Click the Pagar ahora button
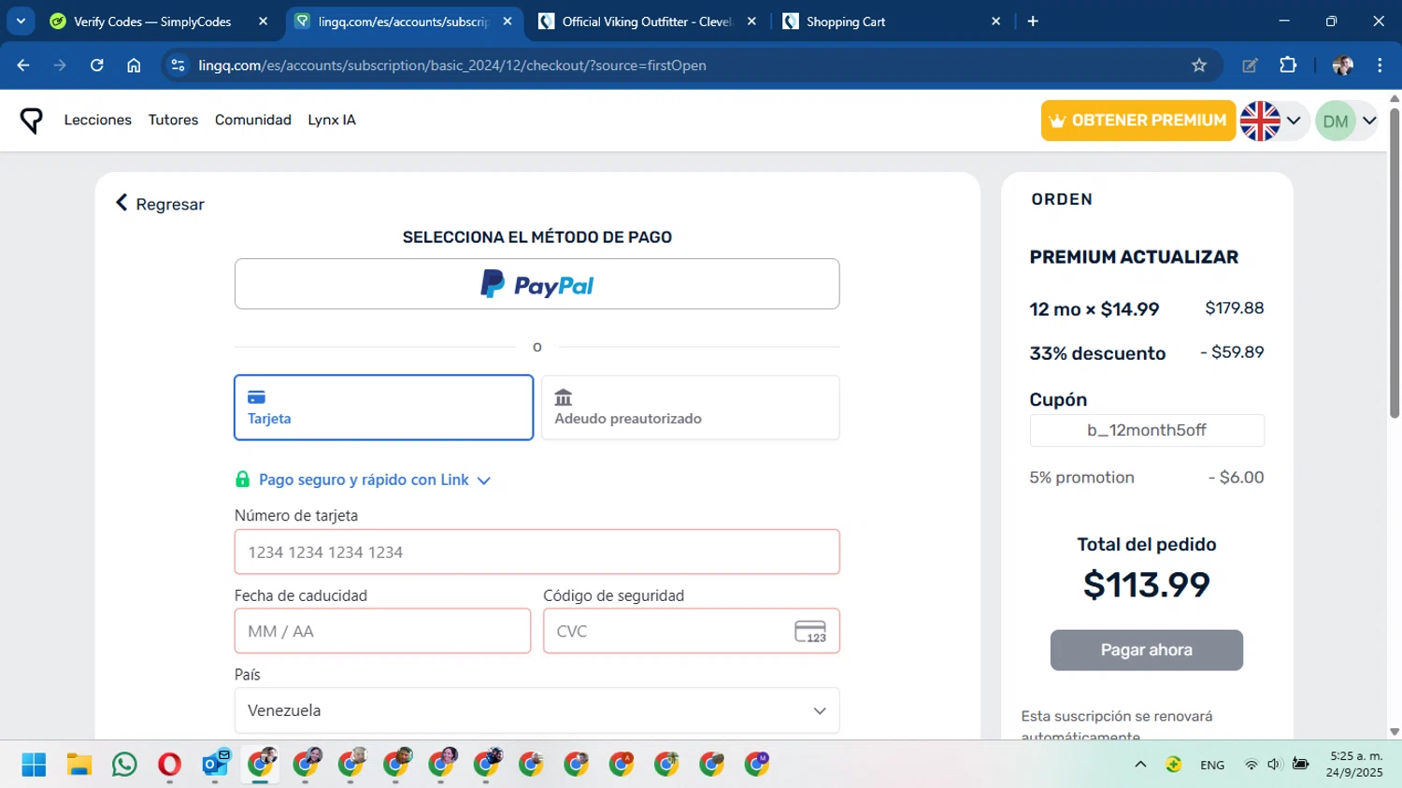The height and width of the screenshot is (788, 1402). click(x=1147, y=650)
